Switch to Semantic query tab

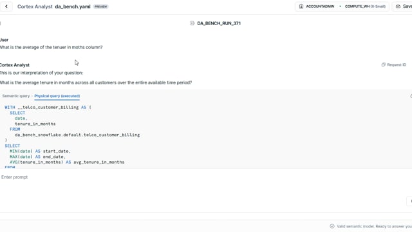pyautogui.click(x=16, y=96)
